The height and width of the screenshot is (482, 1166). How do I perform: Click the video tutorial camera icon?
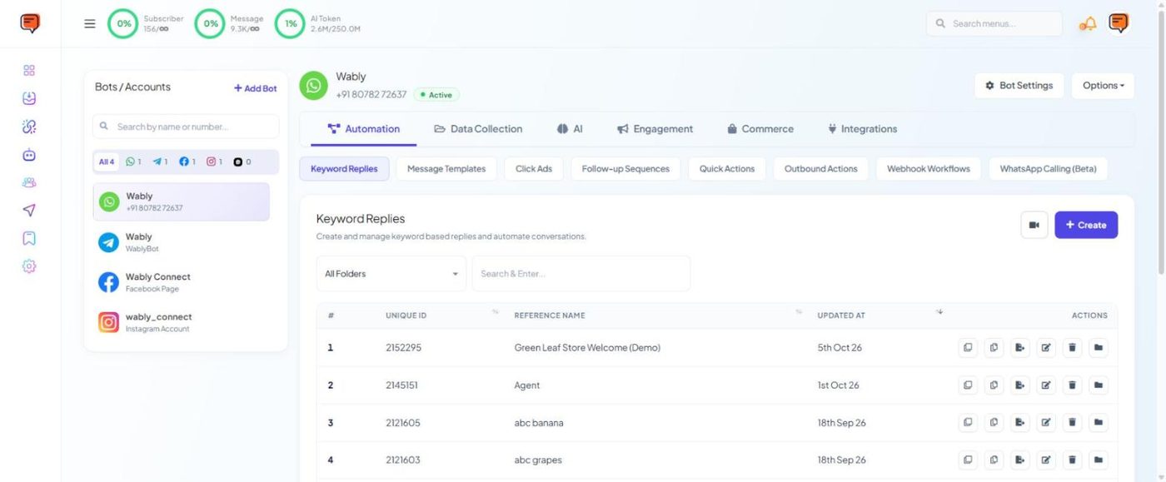click(x=1034, y=225)
